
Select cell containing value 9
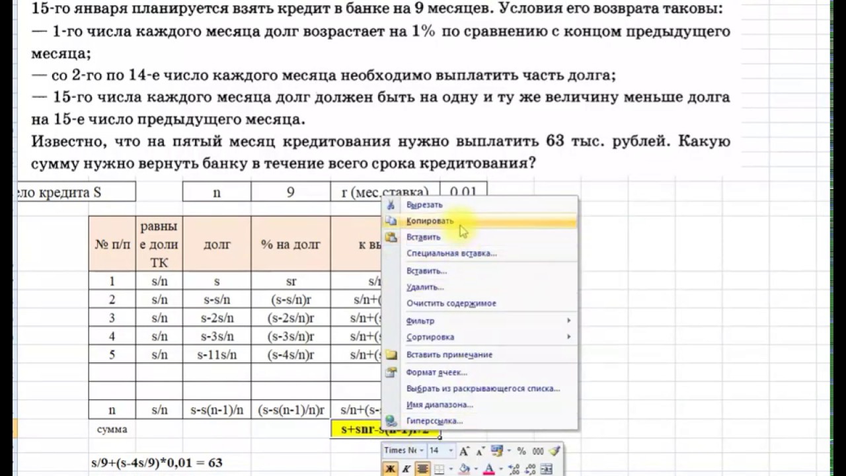(x=290, y=192)
